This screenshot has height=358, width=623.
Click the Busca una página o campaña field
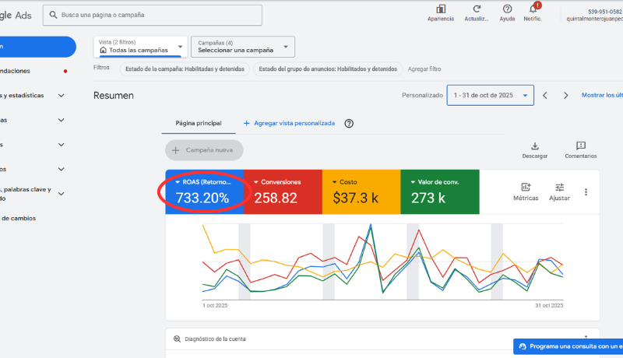153,15
